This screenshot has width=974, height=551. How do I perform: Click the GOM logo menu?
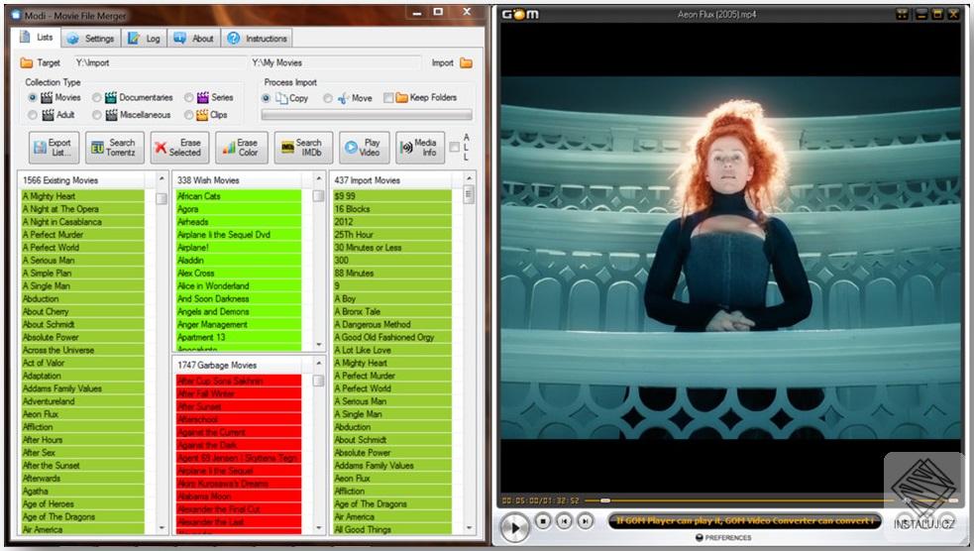520,14
